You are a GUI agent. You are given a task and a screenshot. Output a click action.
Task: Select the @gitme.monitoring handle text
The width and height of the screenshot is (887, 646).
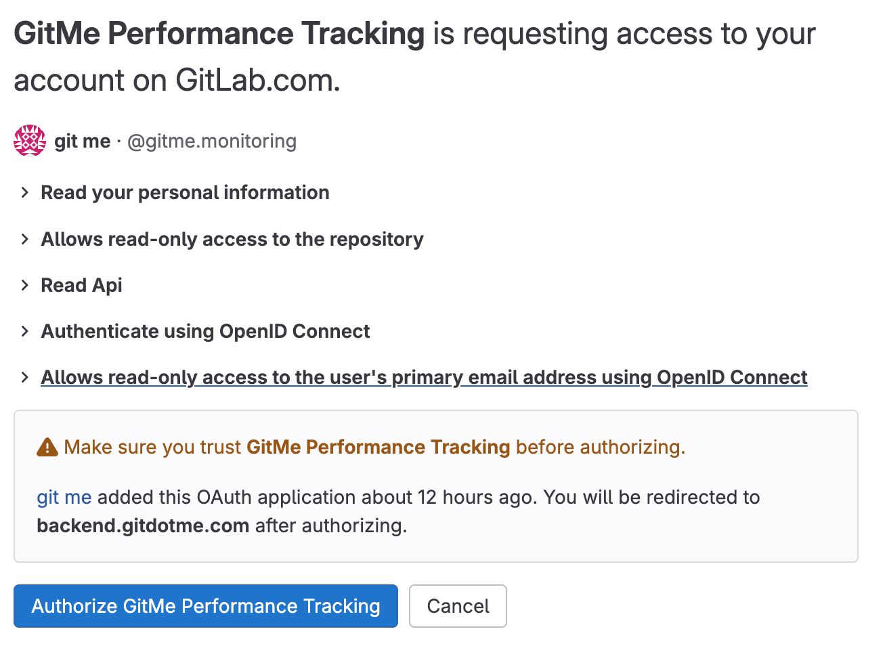point(211,142)
